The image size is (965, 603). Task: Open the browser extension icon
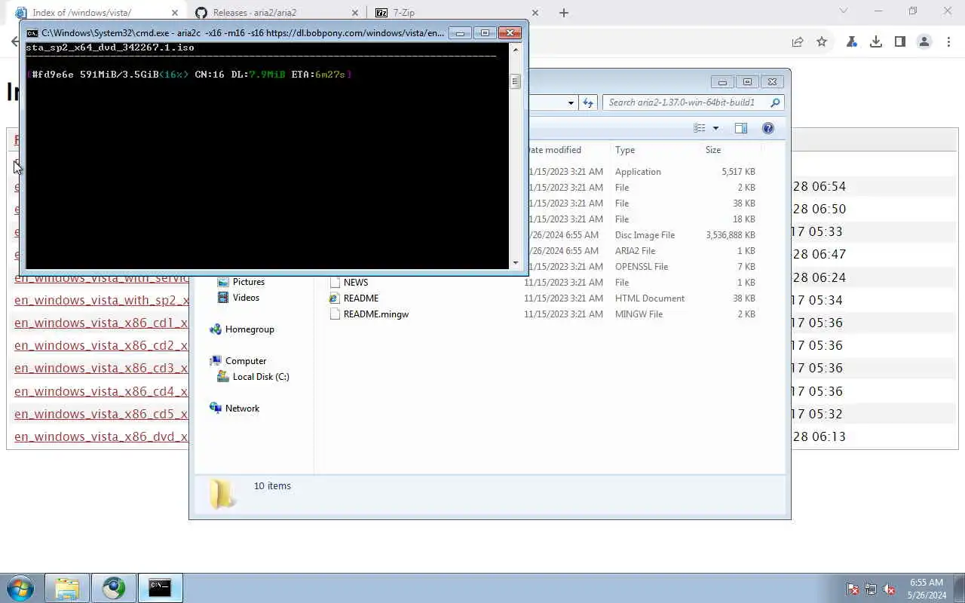click(x=852, y=42)
